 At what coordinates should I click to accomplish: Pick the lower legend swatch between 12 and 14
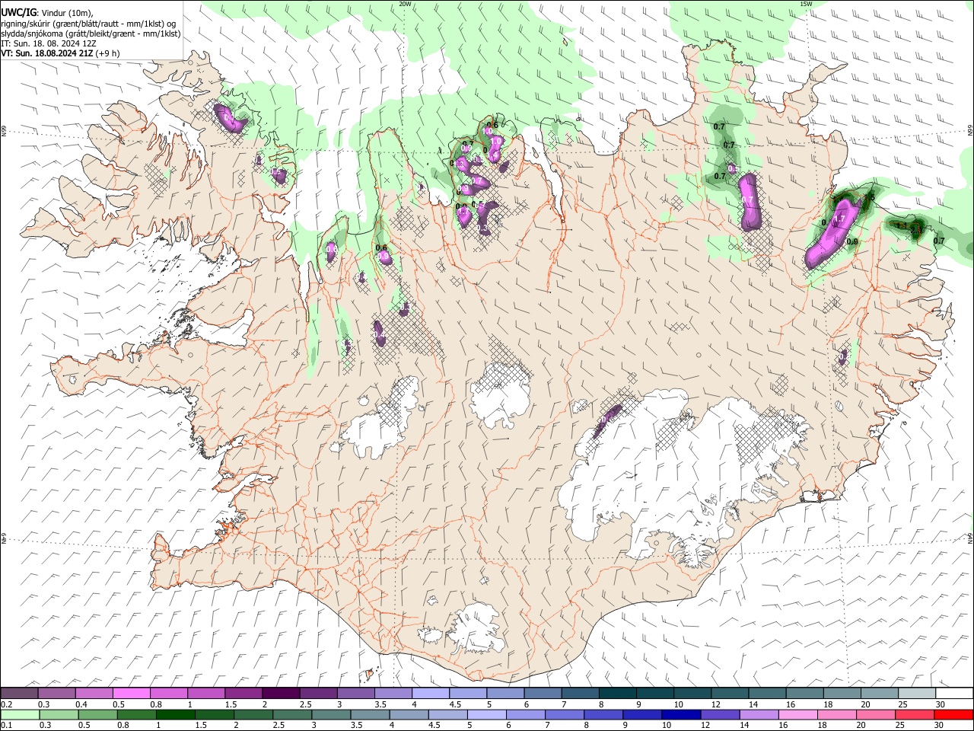pyautogui.click(x=721, y=715)
